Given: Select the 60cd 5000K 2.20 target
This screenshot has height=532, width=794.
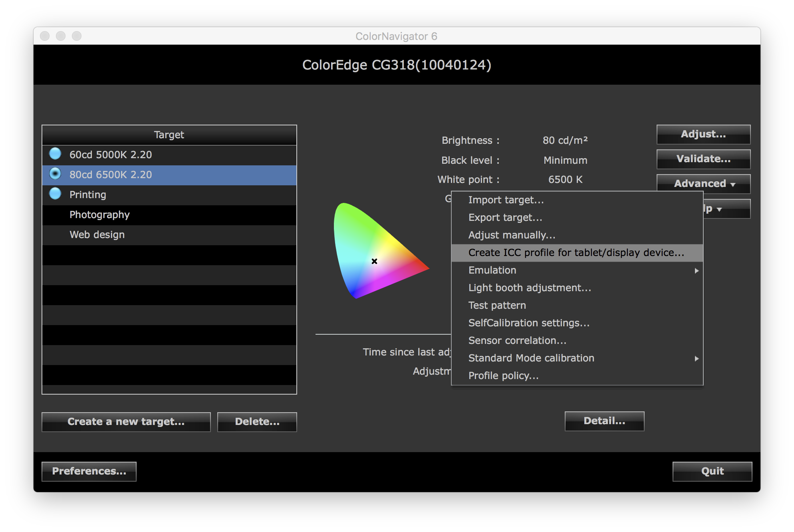Looking at the screenshot, I should coord(169,155).
